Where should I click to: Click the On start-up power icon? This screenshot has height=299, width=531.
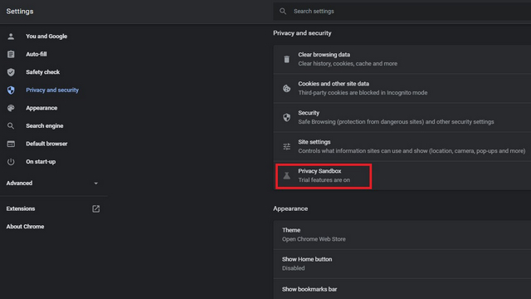tap(11, 162)
